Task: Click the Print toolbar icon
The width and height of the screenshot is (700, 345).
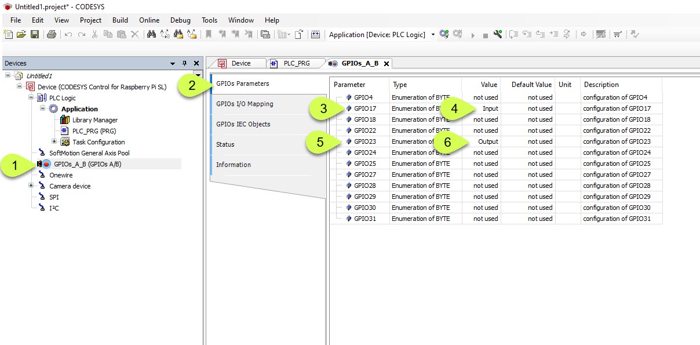Action: click(51, 35)
